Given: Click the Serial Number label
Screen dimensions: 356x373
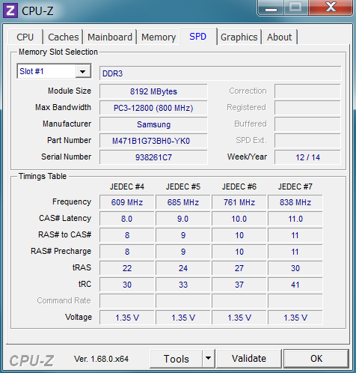Looking at the screenshot, I should point(67,157).
